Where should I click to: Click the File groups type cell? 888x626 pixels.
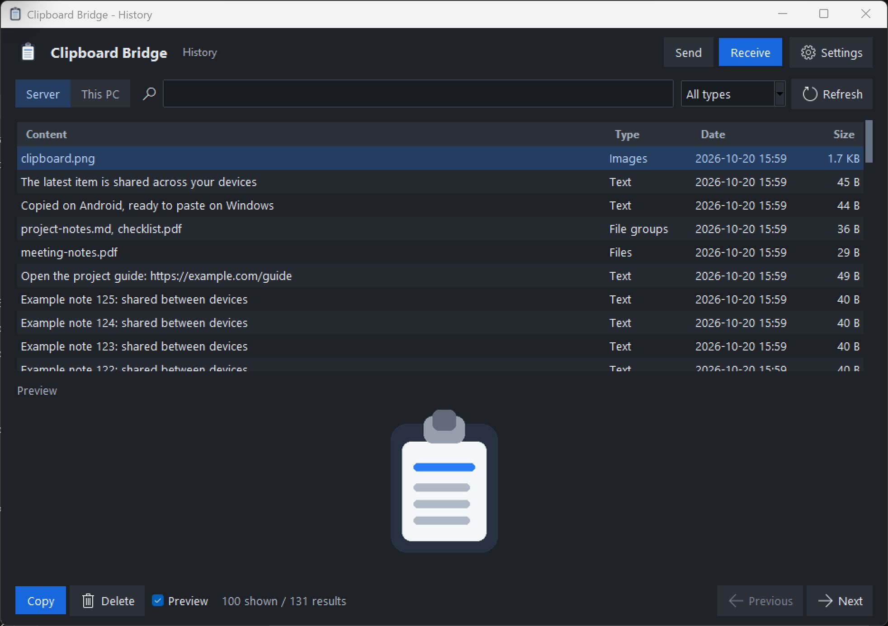point(638,229)
